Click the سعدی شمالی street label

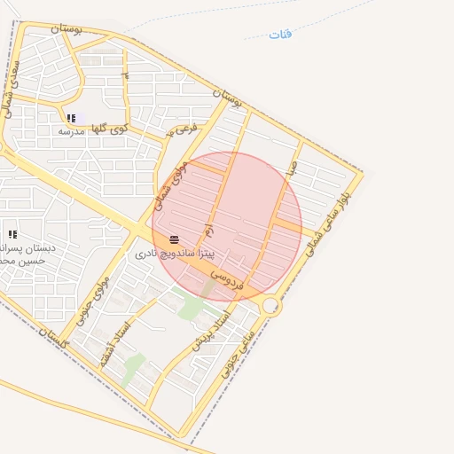11,89
